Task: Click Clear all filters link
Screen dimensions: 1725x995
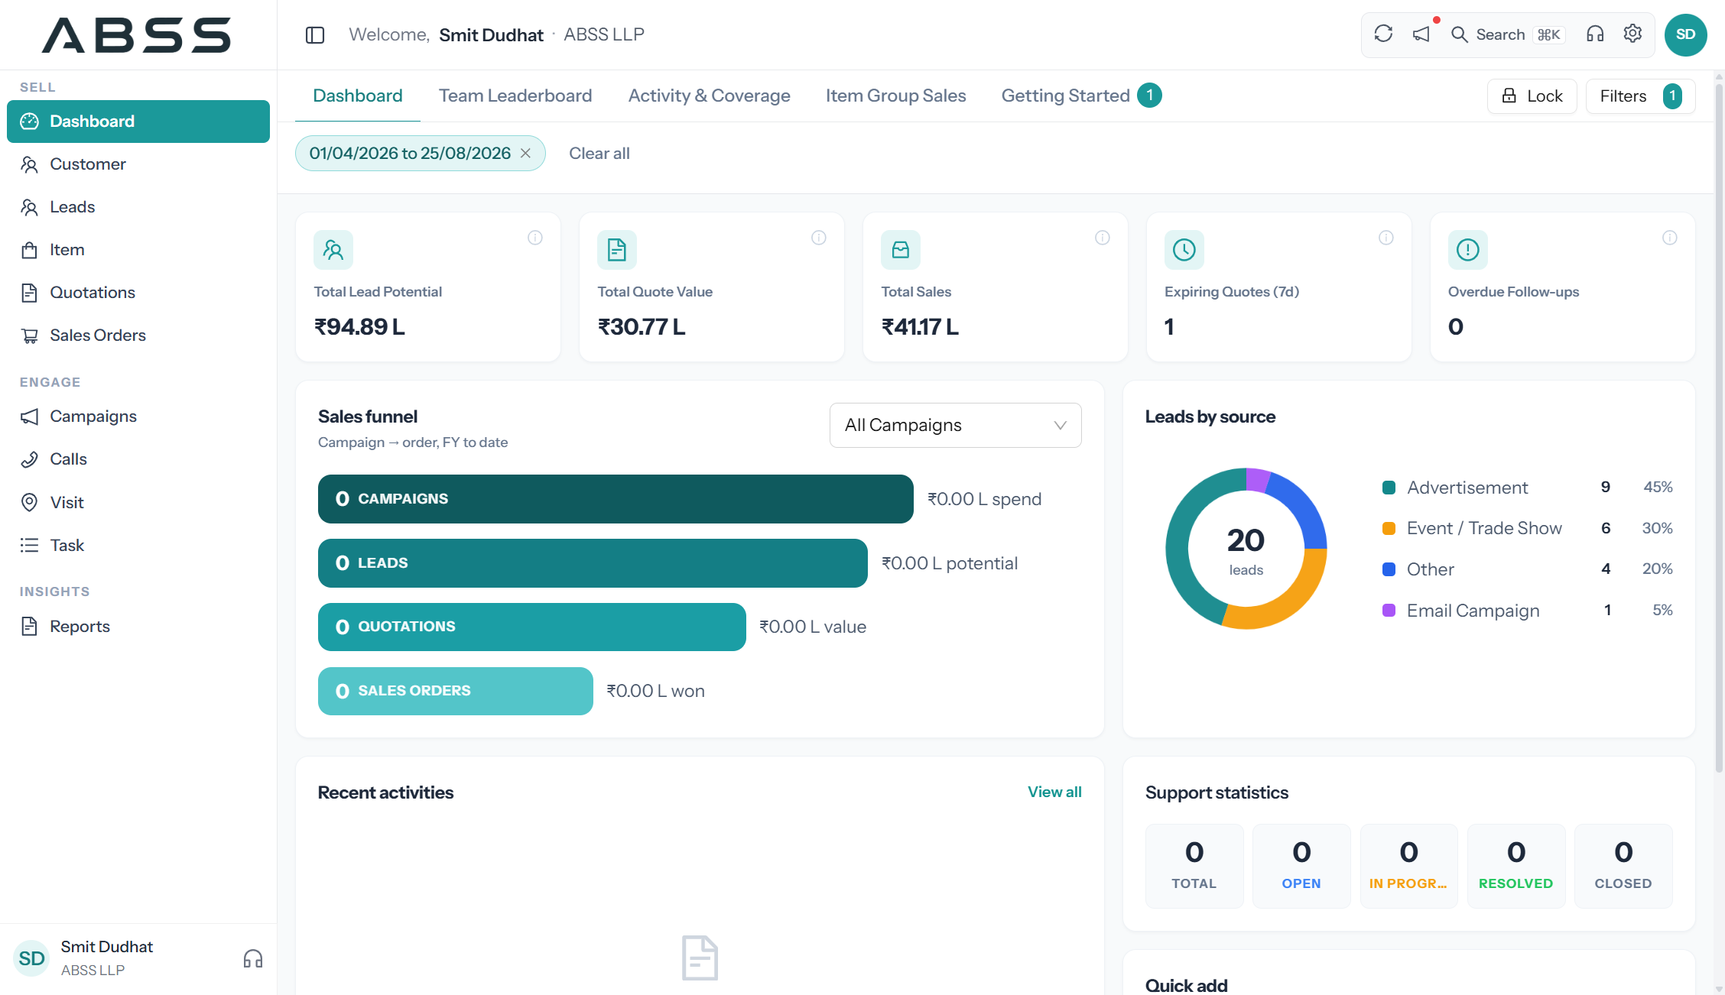Action: pyautogui.click(x=599, y=154)
